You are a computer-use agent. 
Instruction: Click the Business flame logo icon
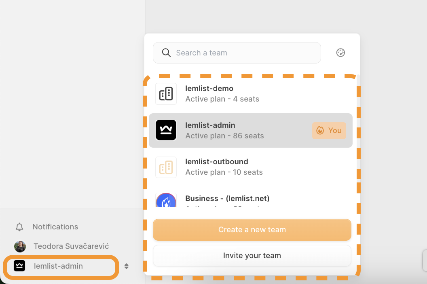[166, 201]
